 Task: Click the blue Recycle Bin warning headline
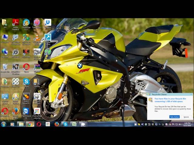click(170, 100)
